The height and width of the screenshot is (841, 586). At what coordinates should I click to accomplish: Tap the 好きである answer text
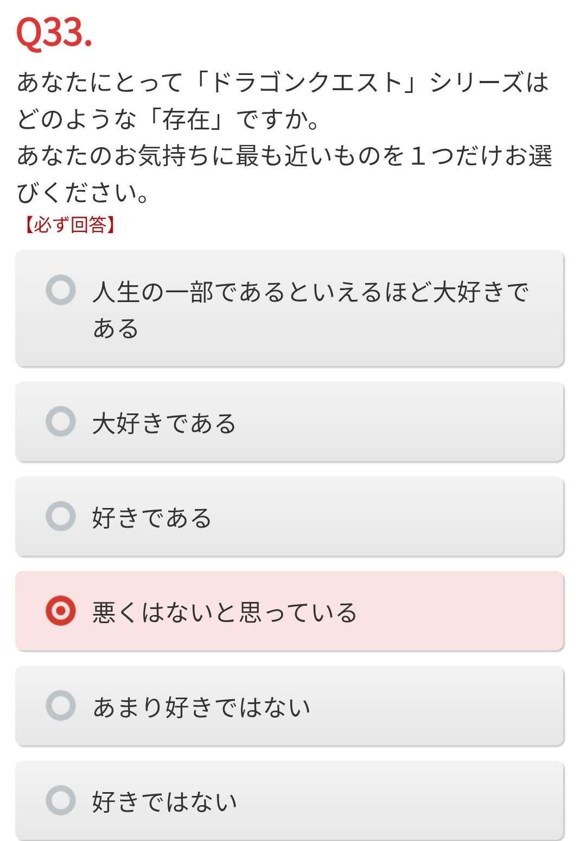(152, 517)
